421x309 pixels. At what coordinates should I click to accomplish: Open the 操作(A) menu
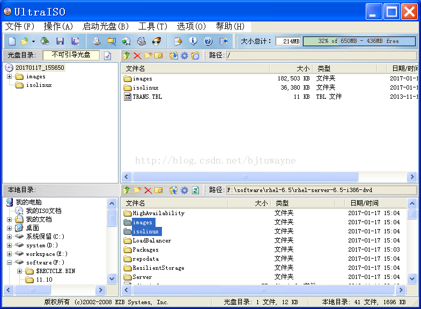click(58, 26)
